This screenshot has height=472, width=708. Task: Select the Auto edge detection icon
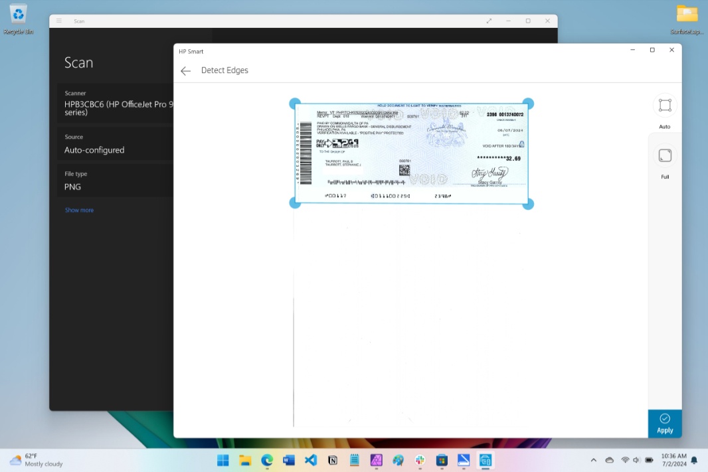[665, 106]
